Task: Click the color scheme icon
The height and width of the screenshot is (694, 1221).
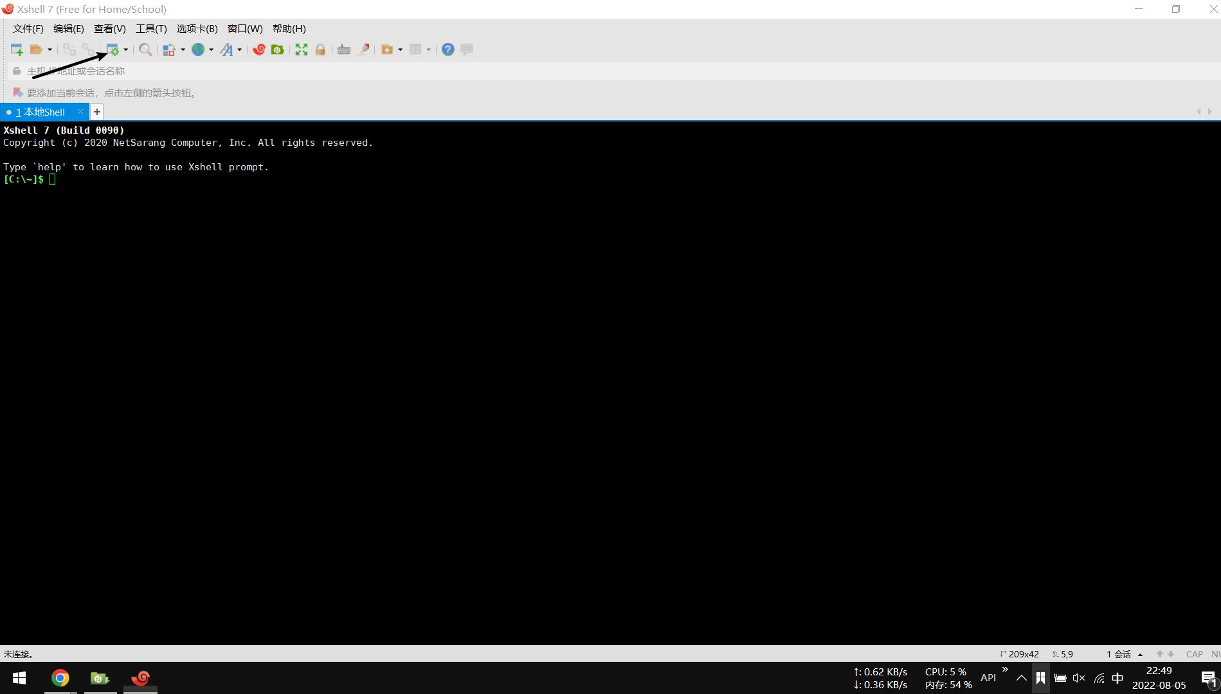Action: 169,49
